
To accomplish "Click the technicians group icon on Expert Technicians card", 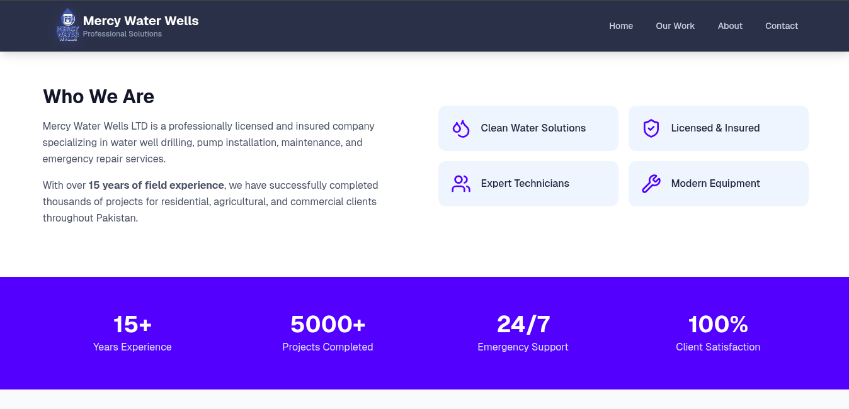I will pos(460,183).
